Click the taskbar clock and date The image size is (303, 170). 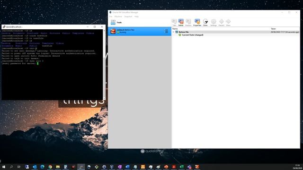point(297,167)
